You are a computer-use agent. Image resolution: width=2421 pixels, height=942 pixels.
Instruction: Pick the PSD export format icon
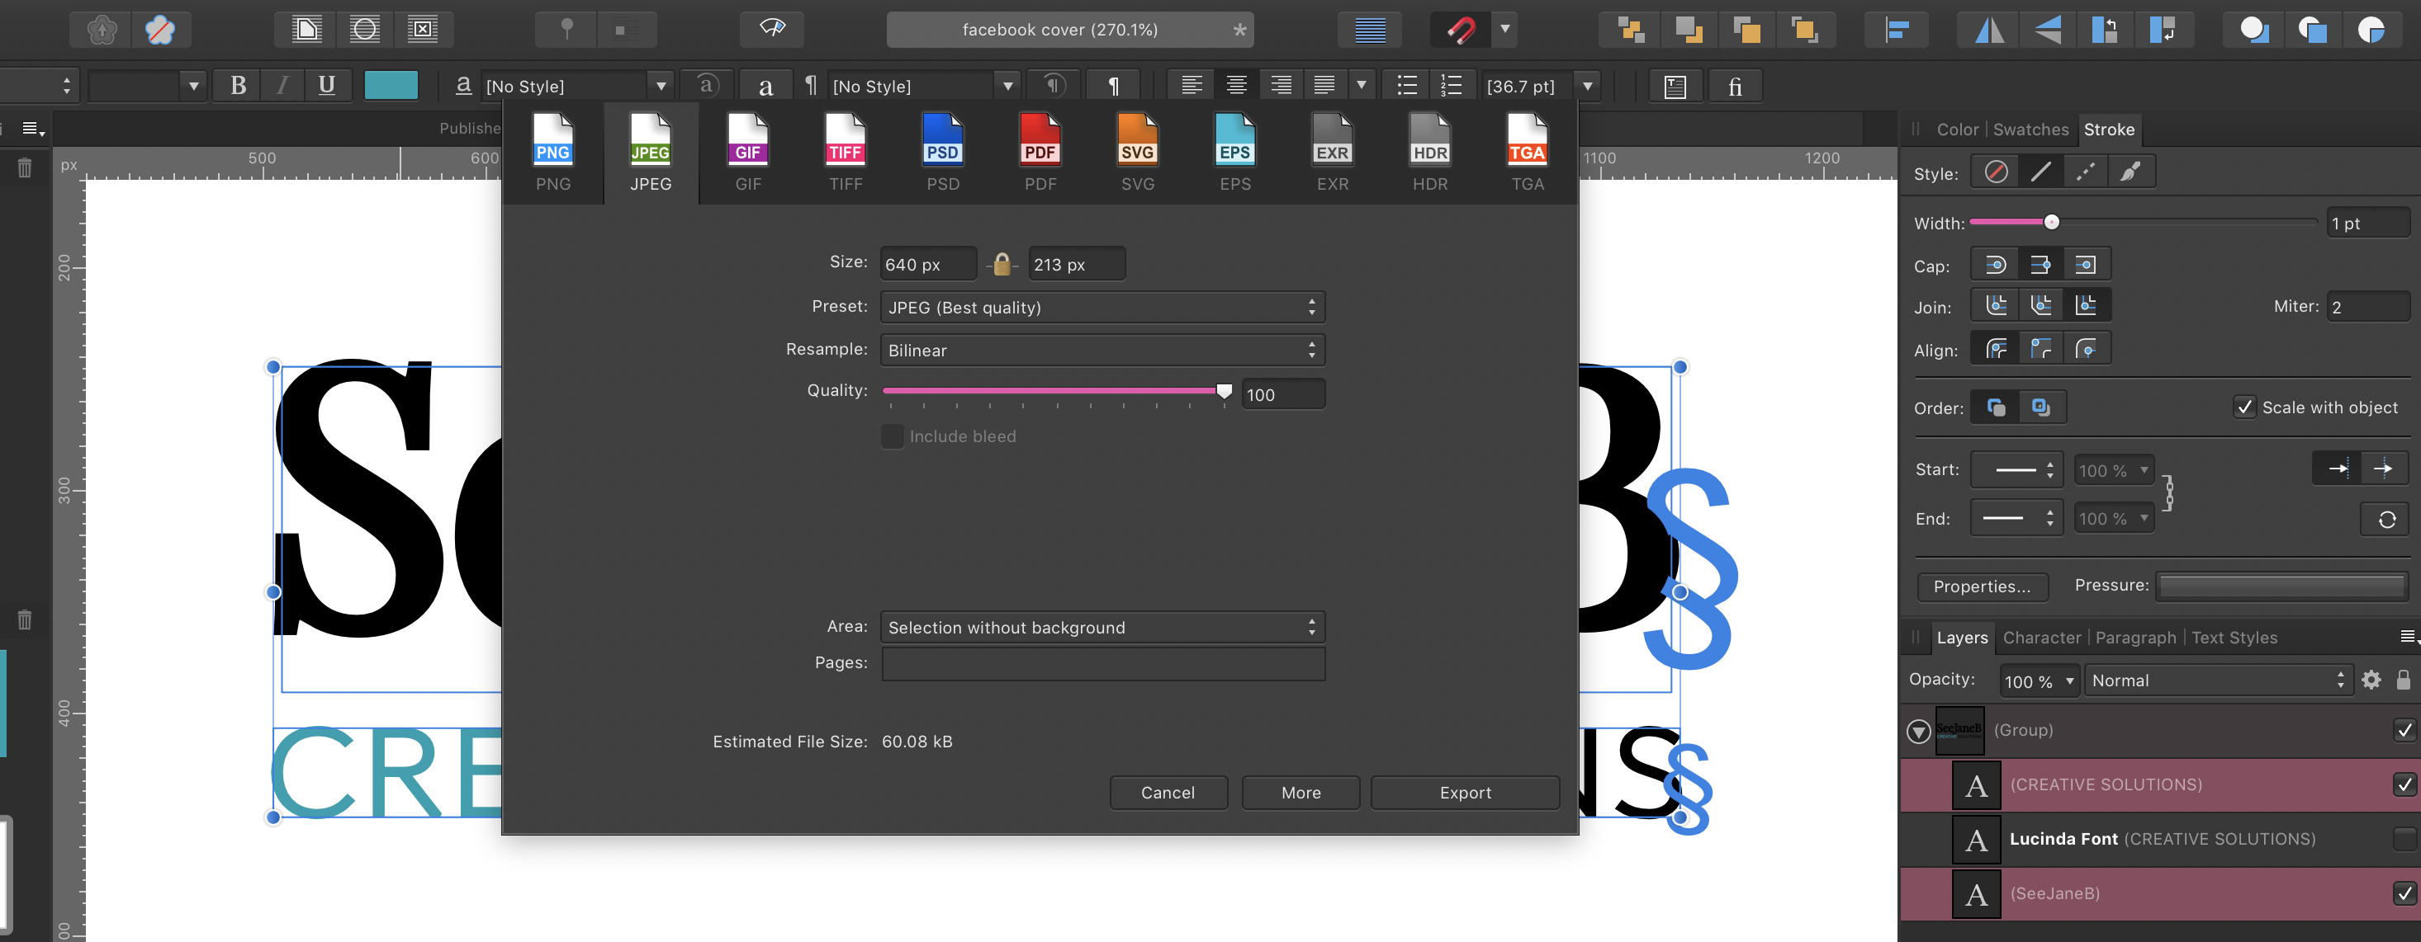point(943,141)
